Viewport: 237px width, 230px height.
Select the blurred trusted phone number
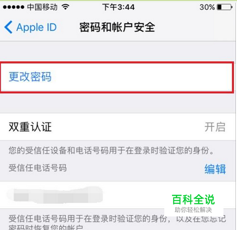[55, 195]
